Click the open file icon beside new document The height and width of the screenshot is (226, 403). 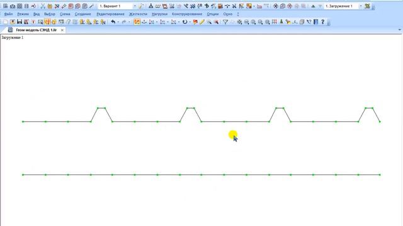point(13,22)
